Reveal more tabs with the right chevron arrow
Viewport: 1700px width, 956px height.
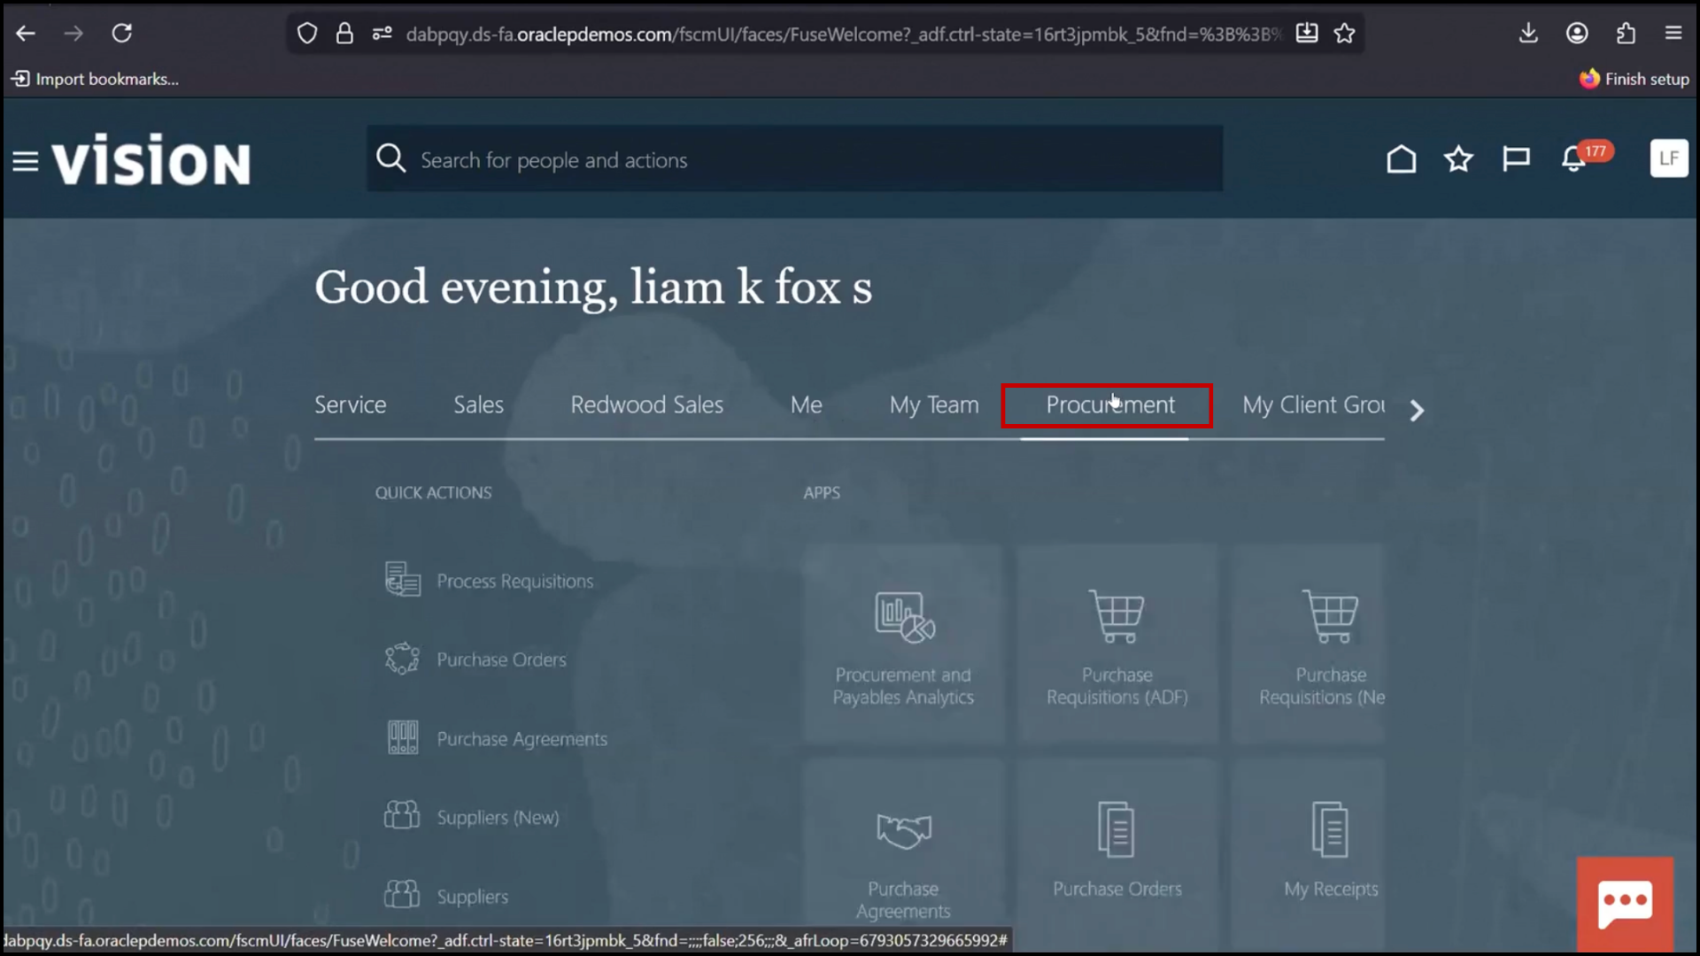coord(1417,411)
